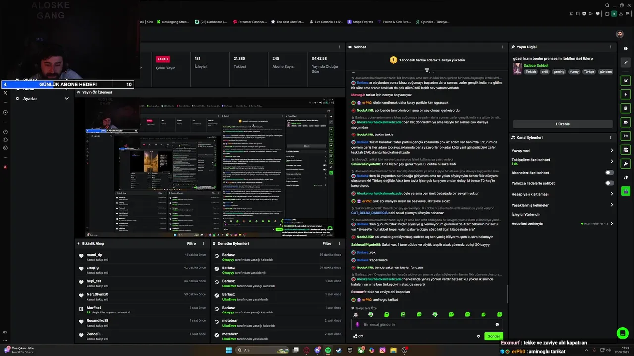Image resolution: width=634 pixels, height=356 pixels.
Task: Click the Bir mesaj gönderin input
Action: pyautogui.click(x=427, y=324)
